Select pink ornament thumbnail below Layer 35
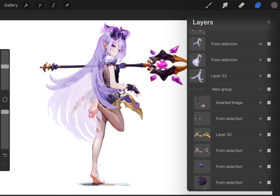 point(202,151)
